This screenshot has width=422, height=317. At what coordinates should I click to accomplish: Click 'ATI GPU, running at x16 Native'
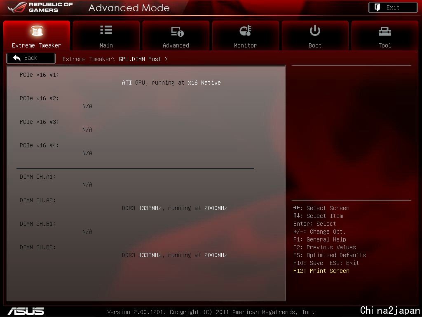tap(171, 83)
